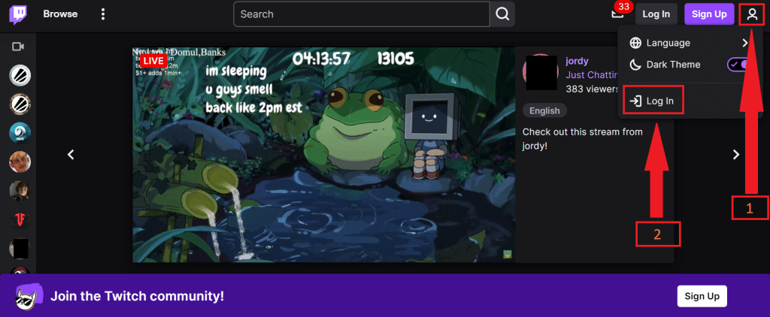
Task: Click Sign Up in the community banner
Action: [702, 296]
